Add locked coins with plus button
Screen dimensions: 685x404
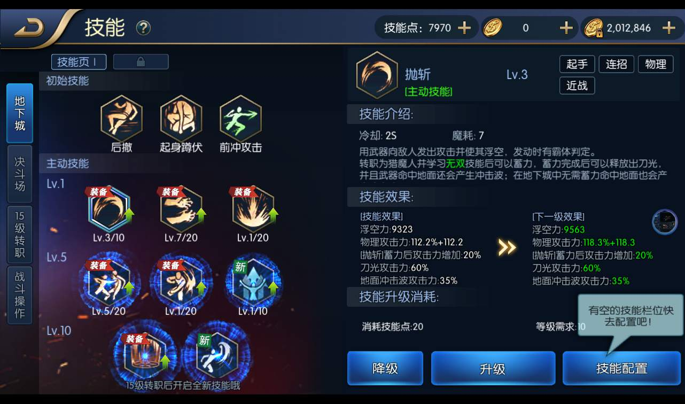click(668, 28)
